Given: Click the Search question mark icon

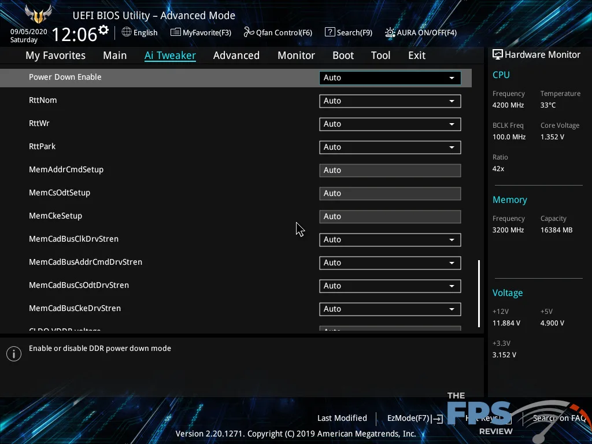Looking at the screenshot, I should click(330, 32).
